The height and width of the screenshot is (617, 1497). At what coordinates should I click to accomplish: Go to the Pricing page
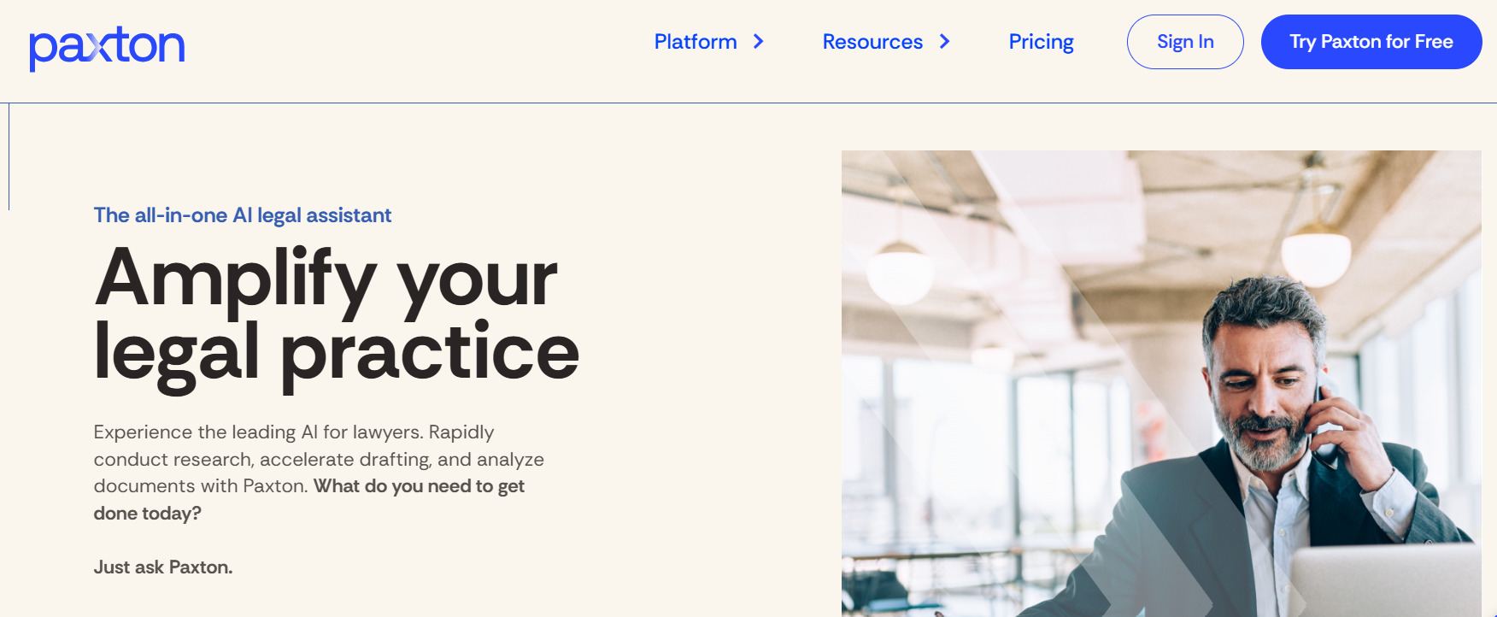click(x=1041, y=42)
